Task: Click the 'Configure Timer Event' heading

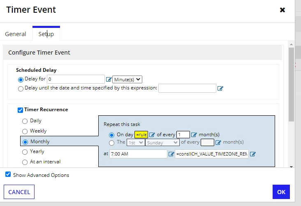Action: 39,53
